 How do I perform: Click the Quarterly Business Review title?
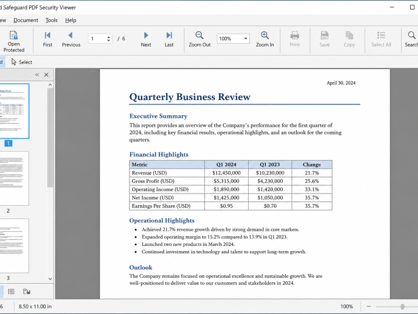coord(190,97)
